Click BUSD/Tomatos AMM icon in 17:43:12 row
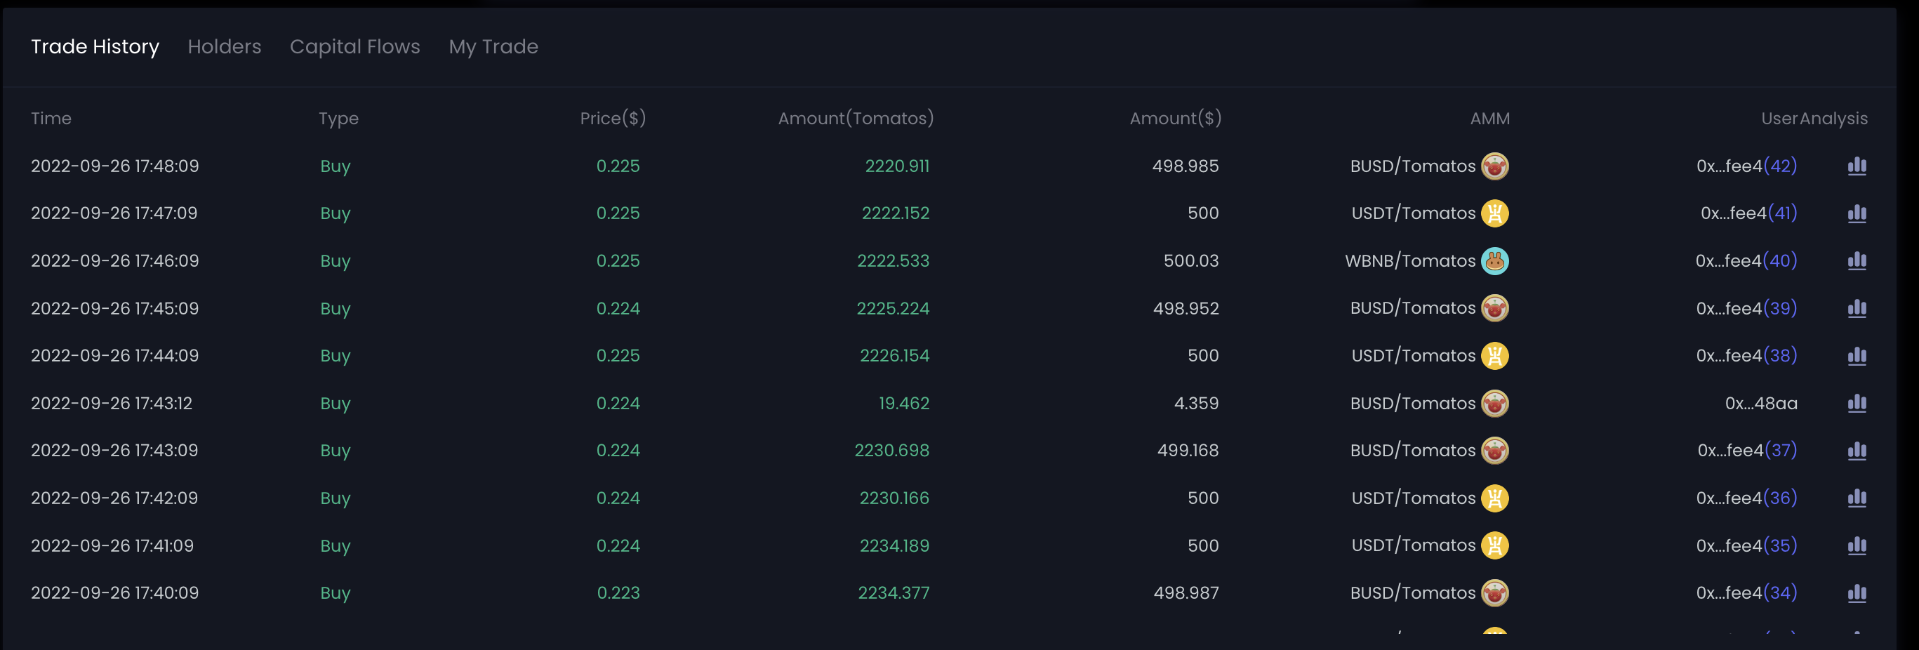The height and width of the screenshot is (650, 1919). [1494, 404]
